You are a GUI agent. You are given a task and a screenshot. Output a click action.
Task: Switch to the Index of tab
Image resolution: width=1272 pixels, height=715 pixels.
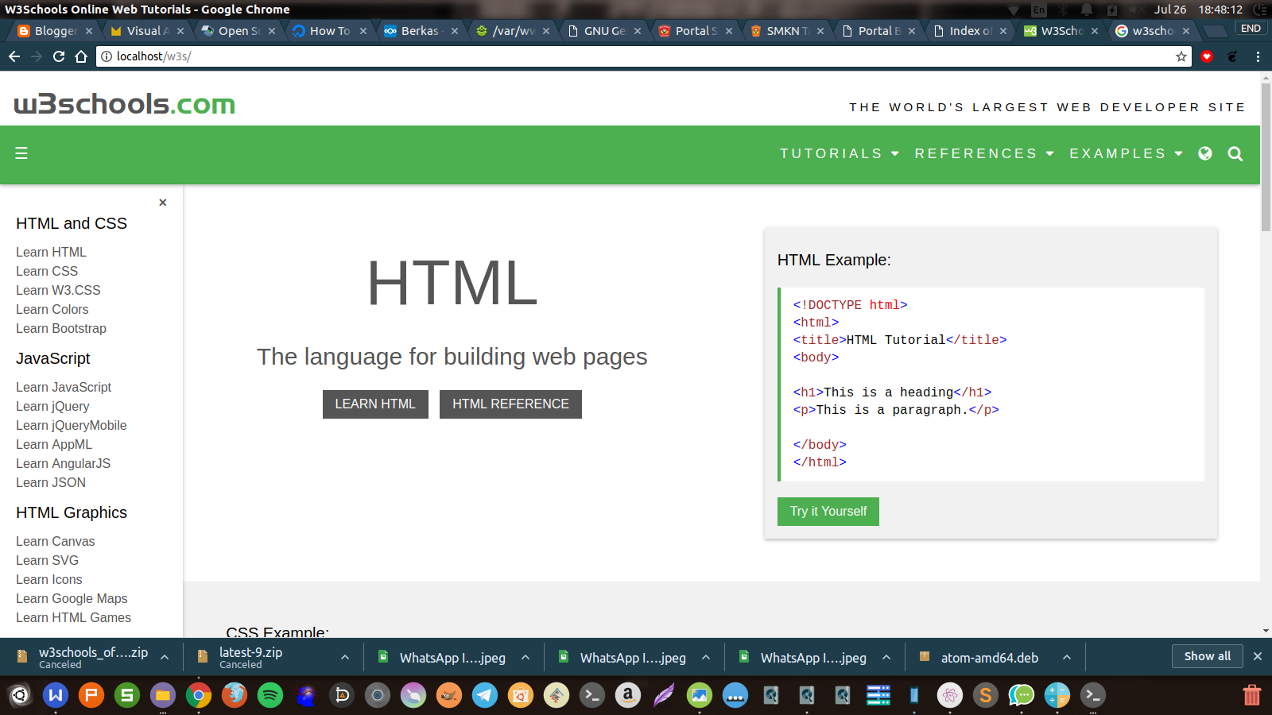point(968,31)
